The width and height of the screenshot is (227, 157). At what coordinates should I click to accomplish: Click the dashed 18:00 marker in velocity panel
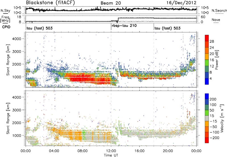[154, 118]
